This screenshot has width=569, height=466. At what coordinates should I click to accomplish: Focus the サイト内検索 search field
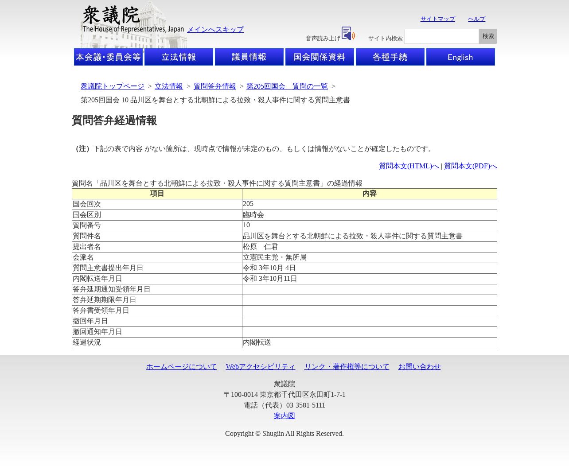tap(441, 36)
